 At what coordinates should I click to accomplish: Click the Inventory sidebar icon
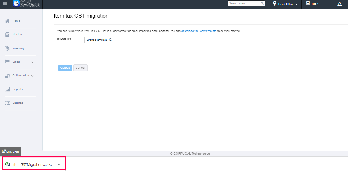pyautogui.click(x=7, y=48)
